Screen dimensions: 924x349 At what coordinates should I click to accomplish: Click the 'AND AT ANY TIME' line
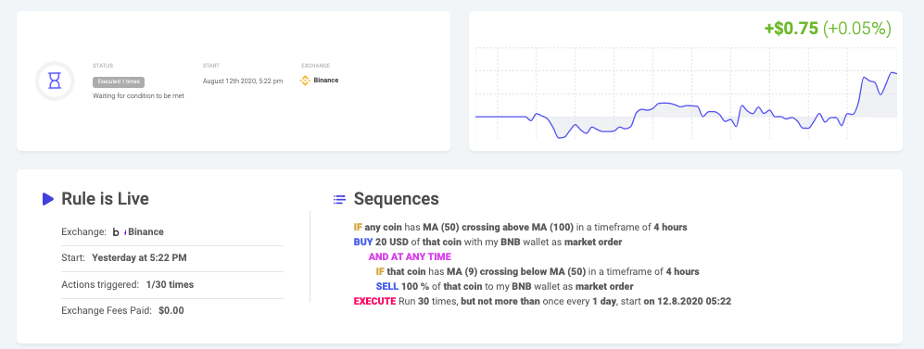tap(410, 256)
